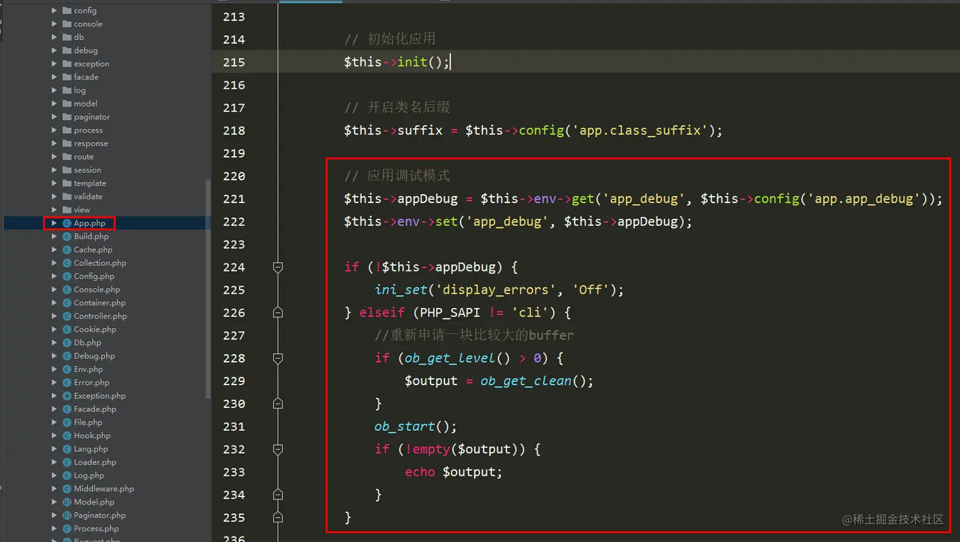
Task: Expand the db folder
Action: tap(54, 37)
